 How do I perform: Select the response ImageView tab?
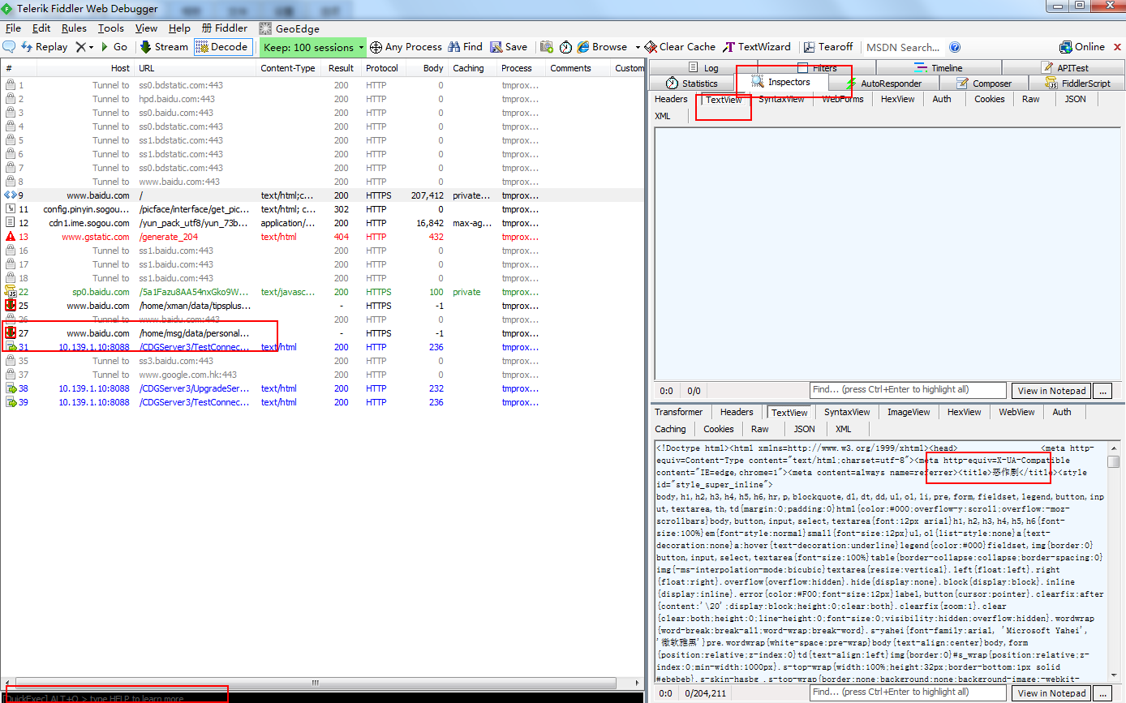(x=909, y=412)
